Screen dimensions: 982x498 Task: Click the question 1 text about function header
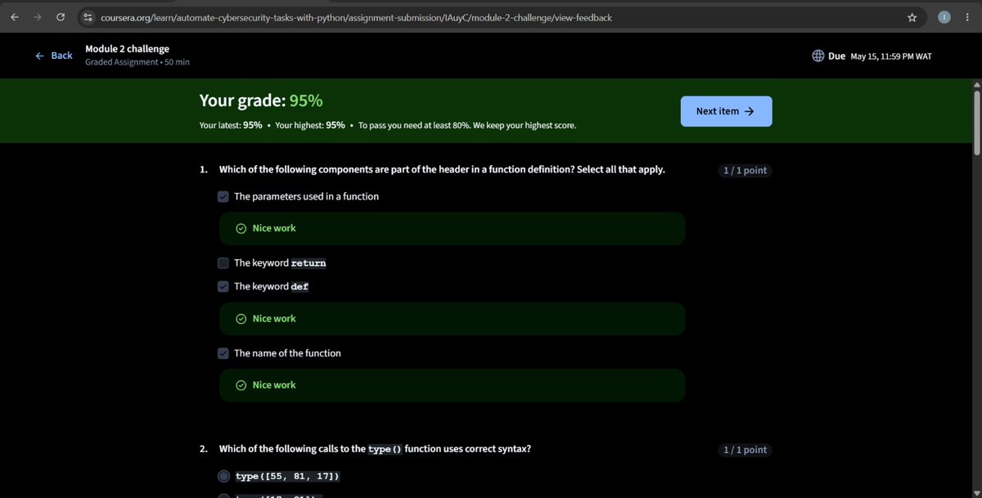(x=442, y=170)
